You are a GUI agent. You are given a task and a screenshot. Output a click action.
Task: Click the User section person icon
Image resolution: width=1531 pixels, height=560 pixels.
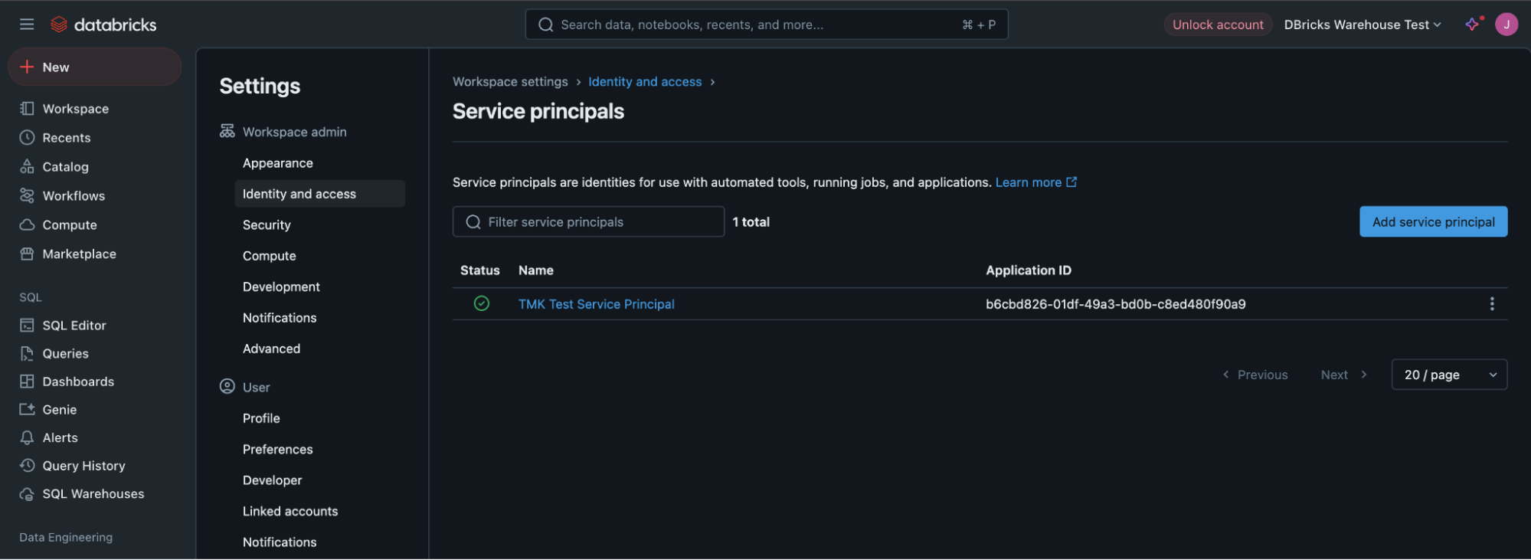tap(227, 387)
